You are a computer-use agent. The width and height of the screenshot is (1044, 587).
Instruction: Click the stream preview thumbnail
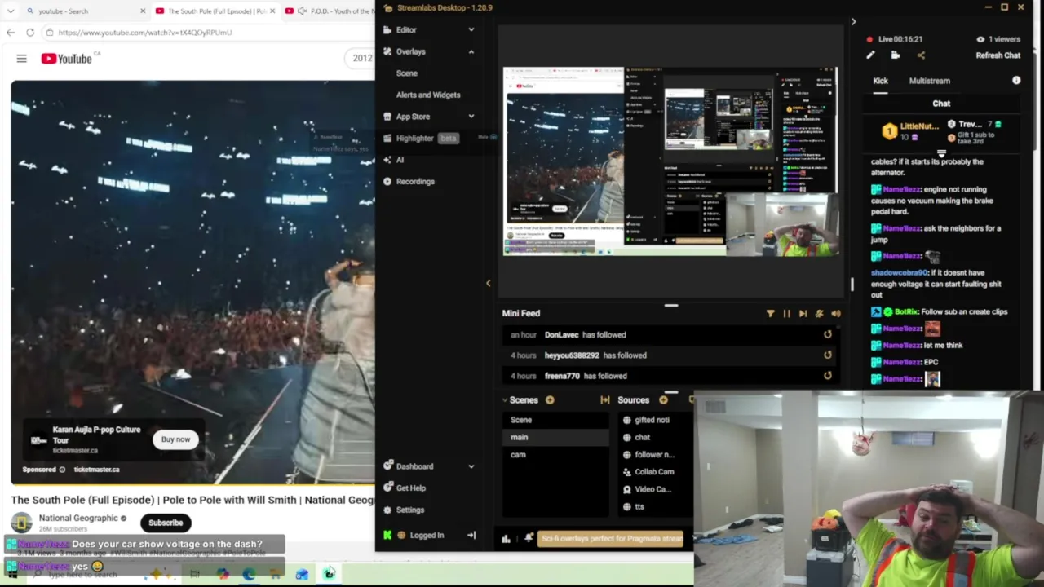[x=670, y=161]
